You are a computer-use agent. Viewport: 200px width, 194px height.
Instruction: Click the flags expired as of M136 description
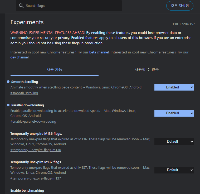[x=80, y=142]
